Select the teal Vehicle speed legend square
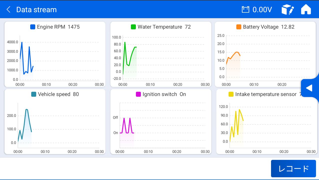This screenshot has height=180, width=319. (34, 94)
